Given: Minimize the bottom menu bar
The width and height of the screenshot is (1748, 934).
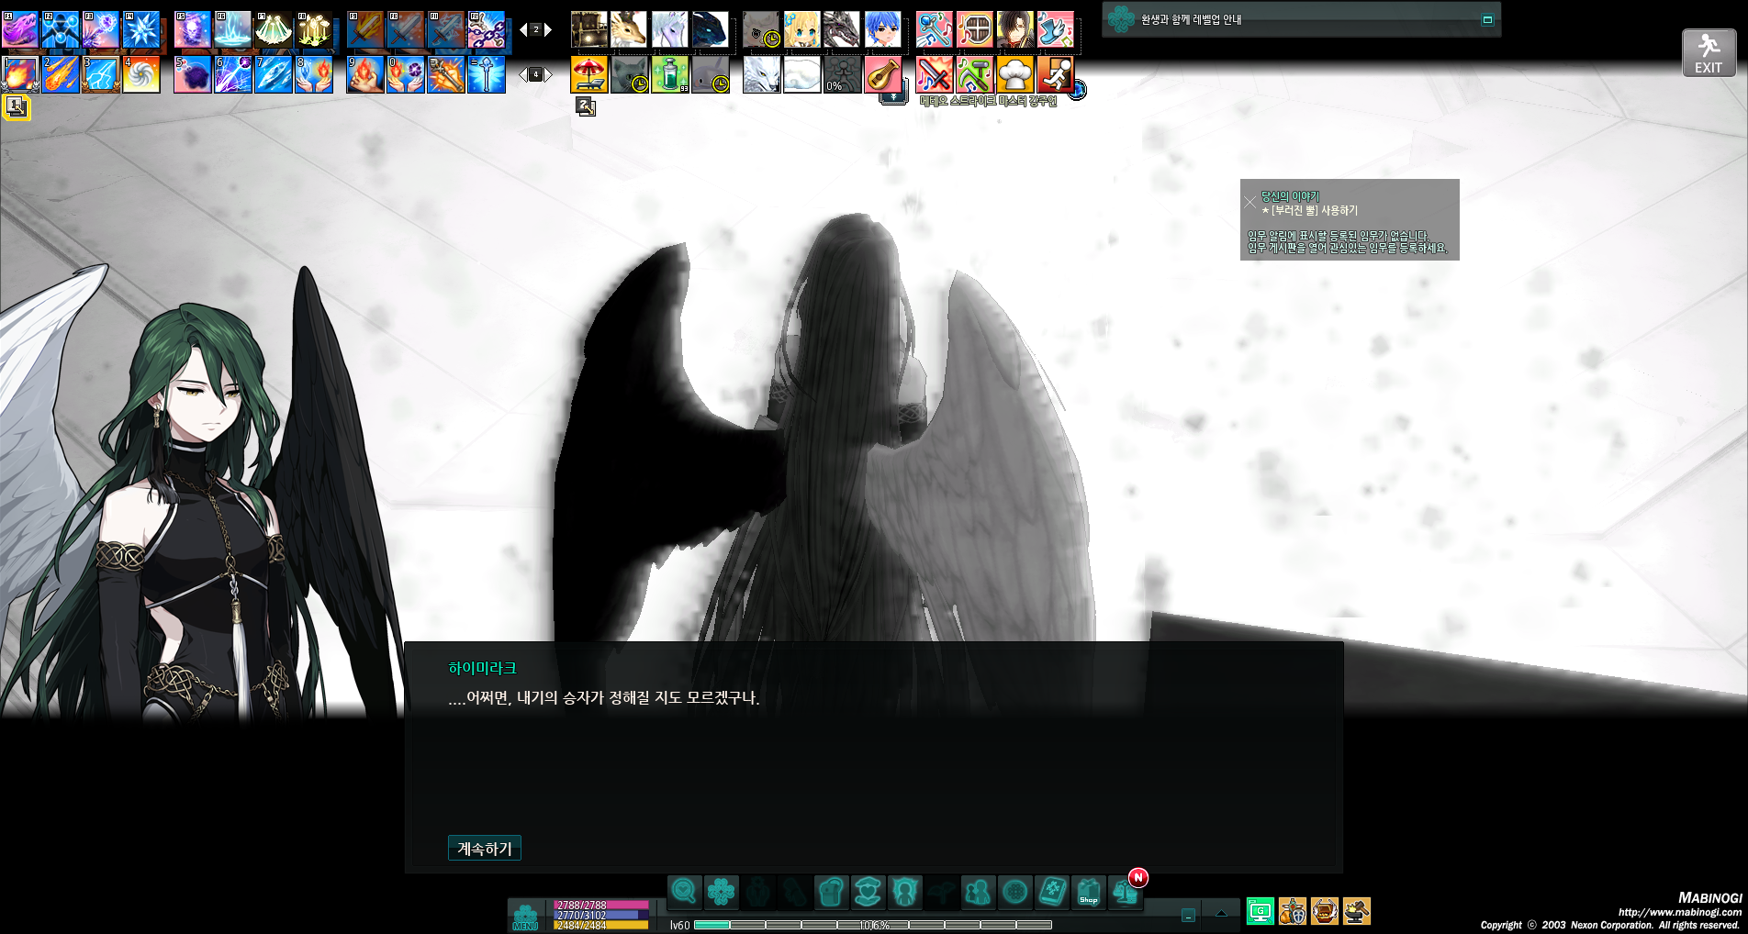Looking at the screenshot, I should (x=1188, y=915).
